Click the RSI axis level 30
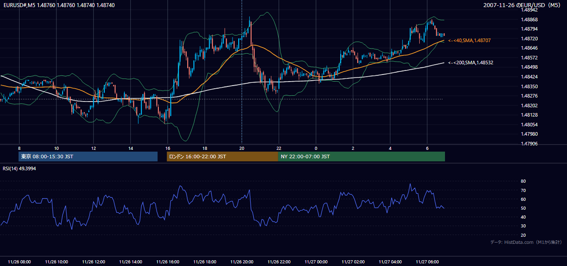Image resolution: width=567 pixels, height=266 pixels. click(x=524, y=226)
